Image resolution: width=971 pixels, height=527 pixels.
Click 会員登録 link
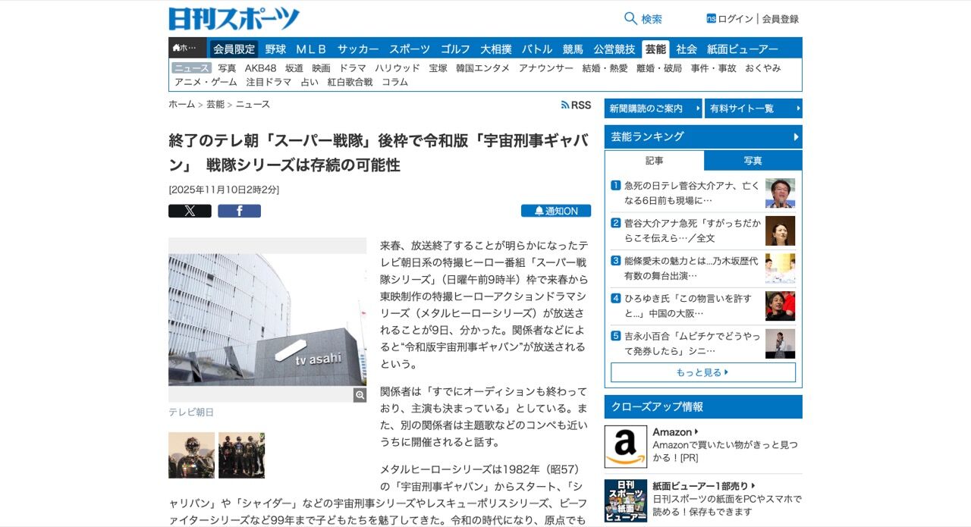(x=780, y=19)
